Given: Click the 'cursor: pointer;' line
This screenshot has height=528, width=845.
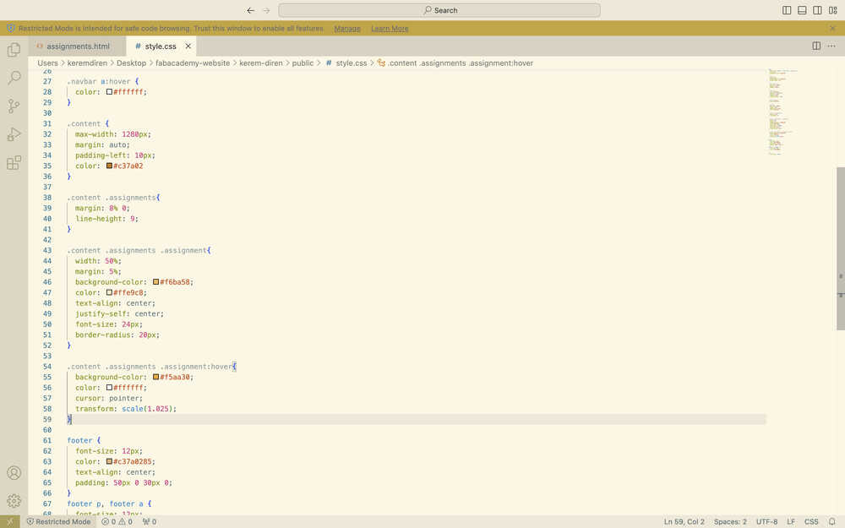Looking at the screenshot, I should coord(109,398).
